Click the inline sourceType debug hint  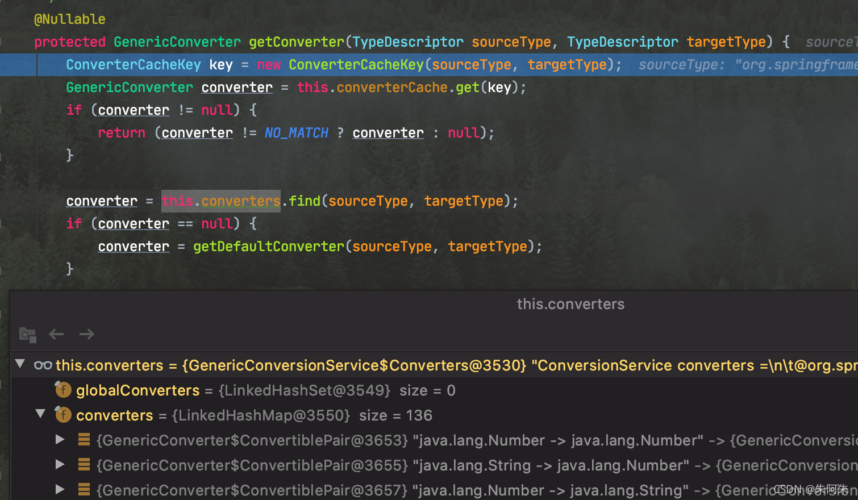coord(748,65)
